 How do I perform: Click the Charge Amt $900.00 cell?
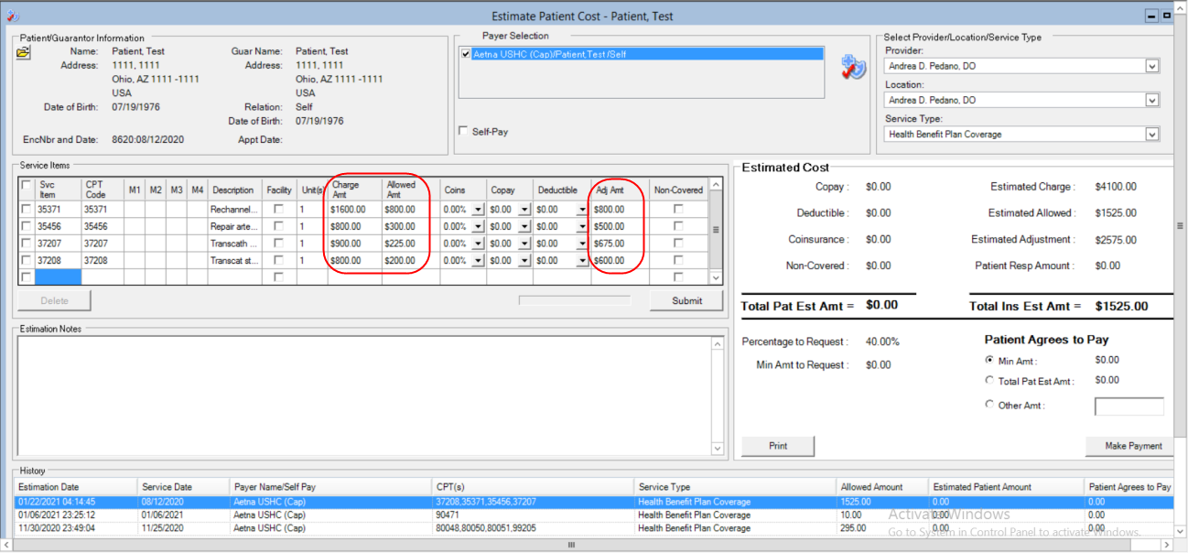[x=355, y=244]
